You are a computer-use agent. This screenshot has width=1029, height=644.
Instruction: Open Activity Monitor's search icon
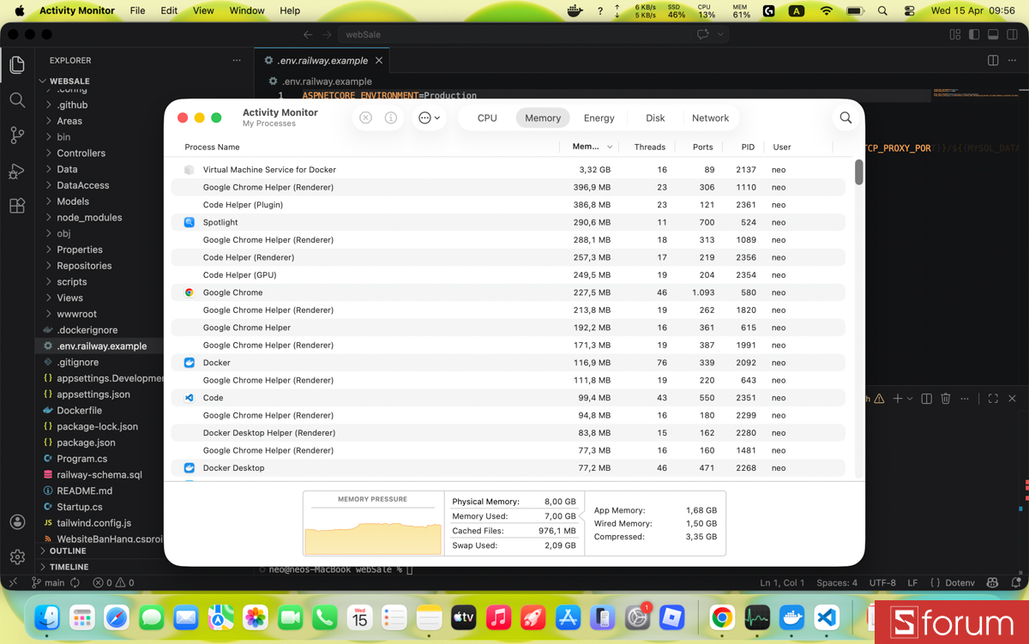[x=845, y=117]
